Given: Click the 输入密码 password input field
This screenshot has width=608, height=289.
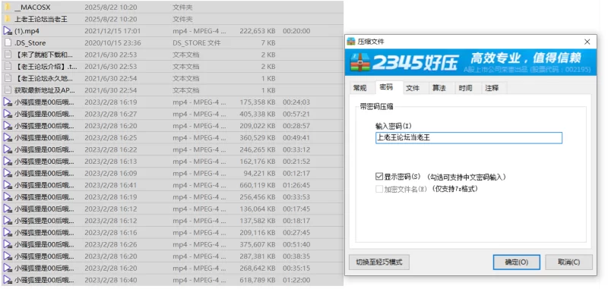Looking at the screenshot, I should [x=469, y=138].
